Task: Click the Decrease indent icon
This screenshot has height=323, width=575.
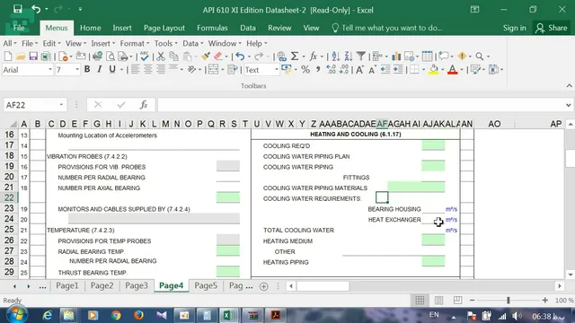Action: [x=385, y=70]
